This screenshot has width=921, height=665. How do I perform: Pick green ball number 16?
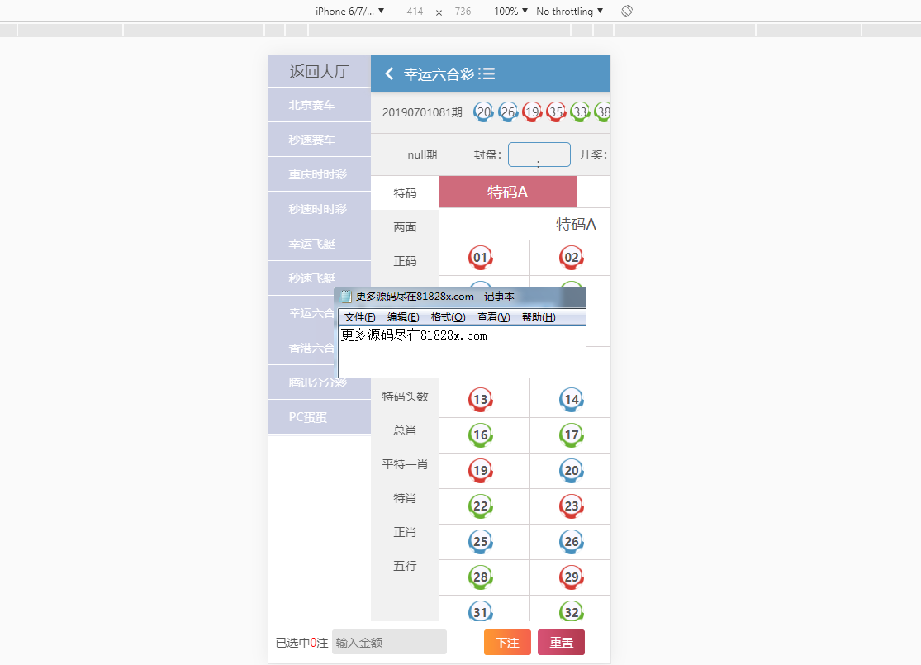click(x=481, y=435)
